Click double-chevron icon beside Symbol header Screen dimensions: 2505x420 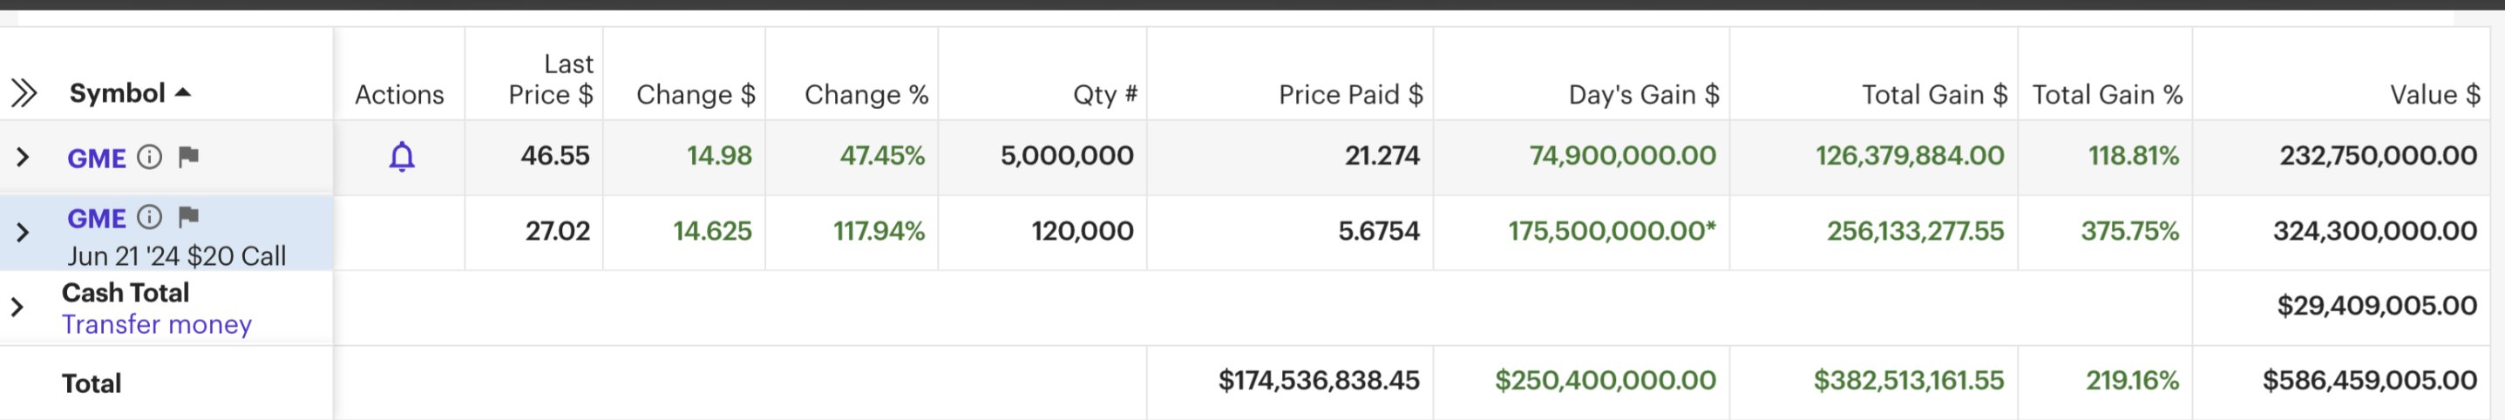(x=24, y=93)
